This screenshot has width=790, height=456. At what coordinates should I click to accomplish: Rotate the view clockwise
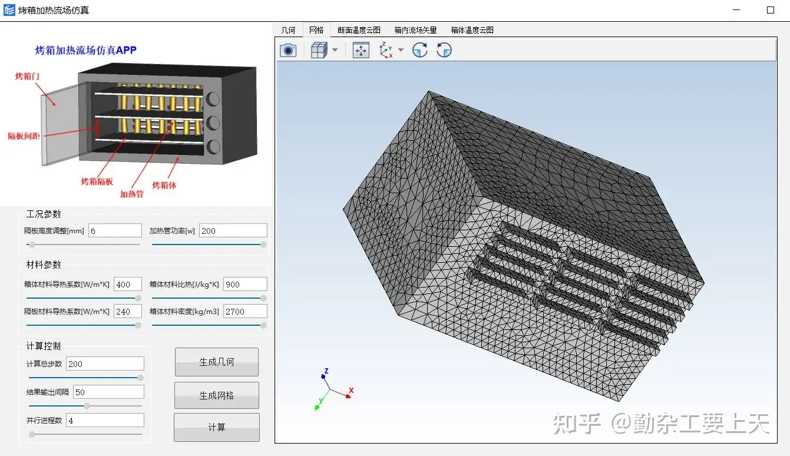419,51
